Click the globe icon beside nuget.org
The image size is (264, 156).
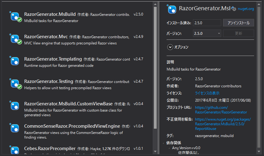[234, 9]
